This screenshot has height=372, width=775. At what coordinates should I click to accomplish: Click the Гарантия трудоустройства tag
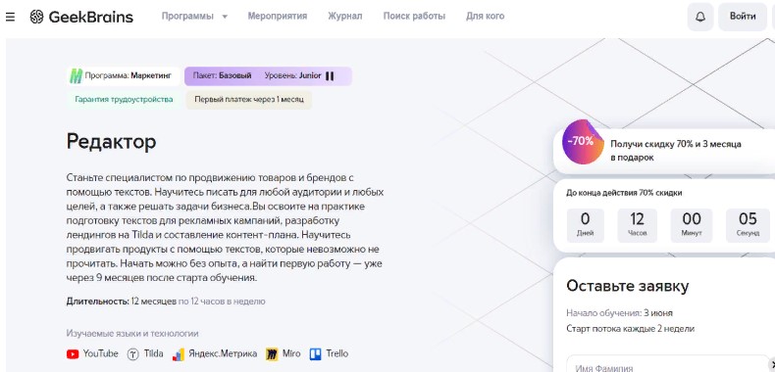point(124,100)
